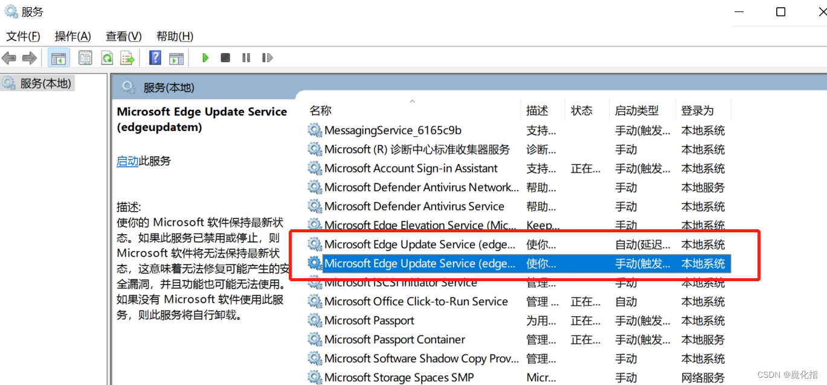The height and width of the screenshot is (385, 827).
Task: Select the Microsoft Passport service name
Action: click(x=369, y=320)
